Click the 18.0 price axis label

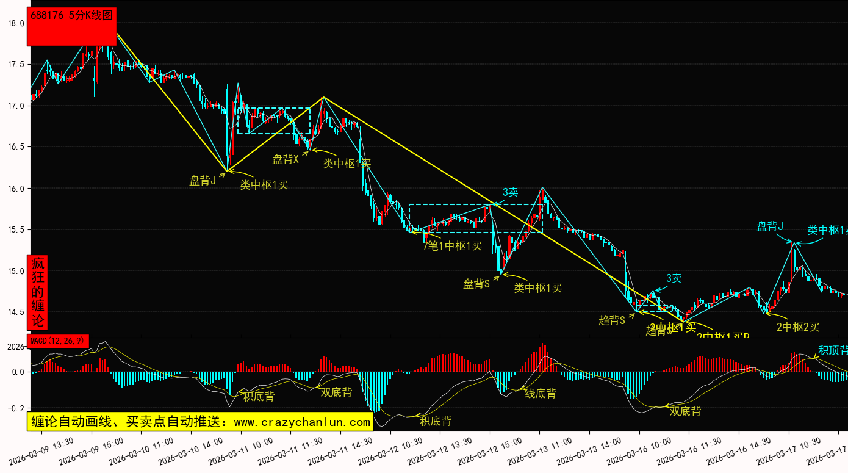pos(16,23)
